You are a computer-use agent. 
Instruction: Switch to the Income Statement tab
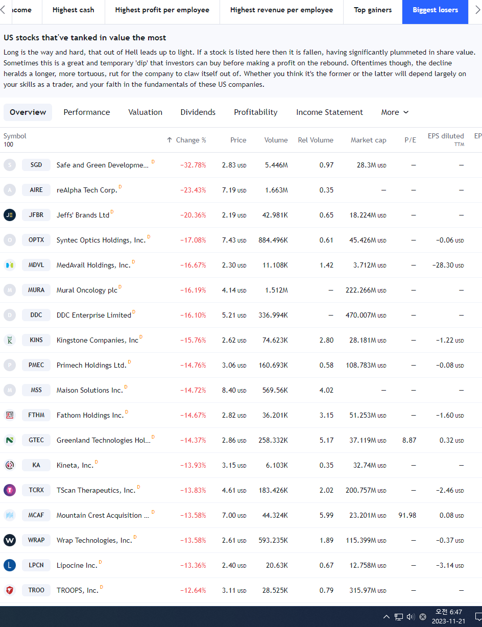(x=329, y=112)
